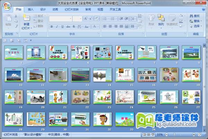Toggle Slide Sorter view button
The image size is (208, 139).
tap(148, 134)
